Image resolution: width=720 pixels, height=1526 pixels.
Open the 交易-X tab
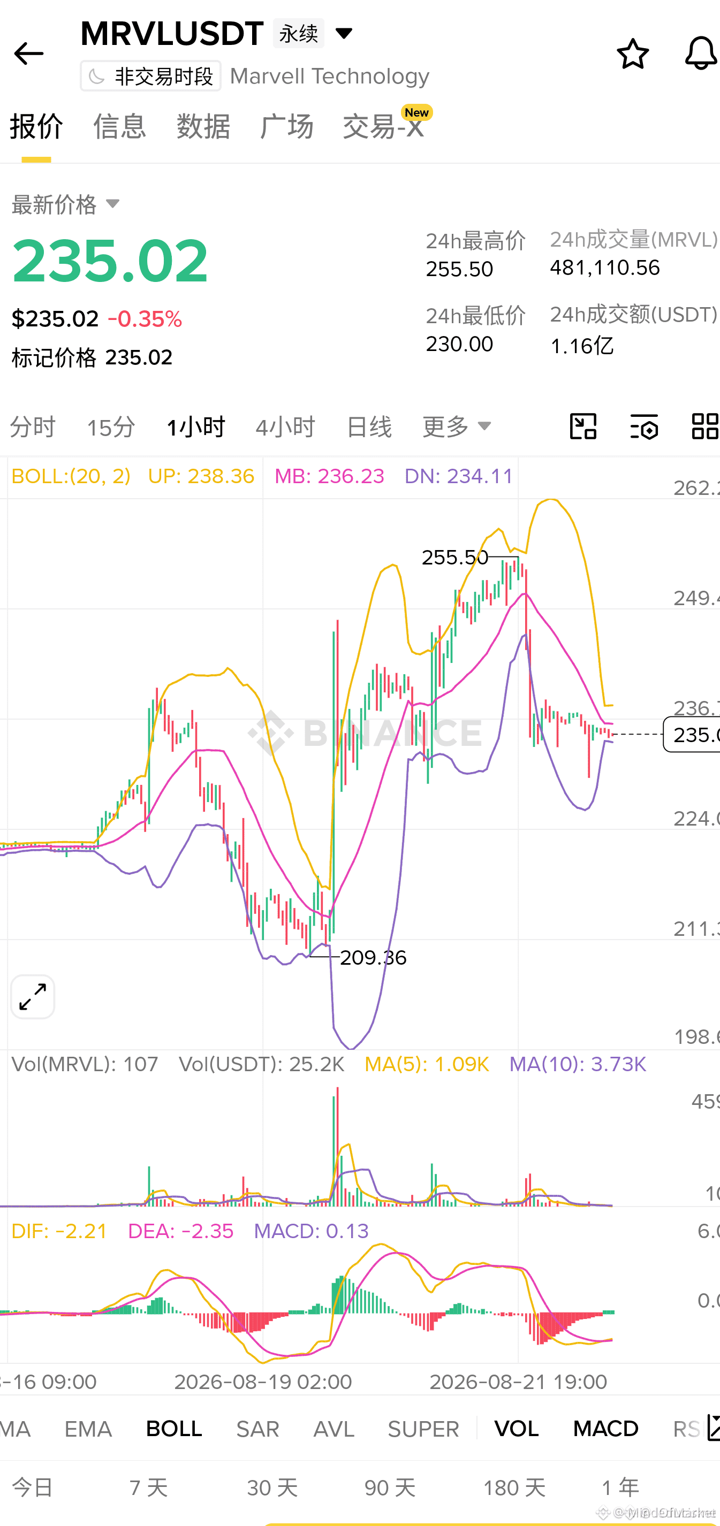tap(383, 127)
